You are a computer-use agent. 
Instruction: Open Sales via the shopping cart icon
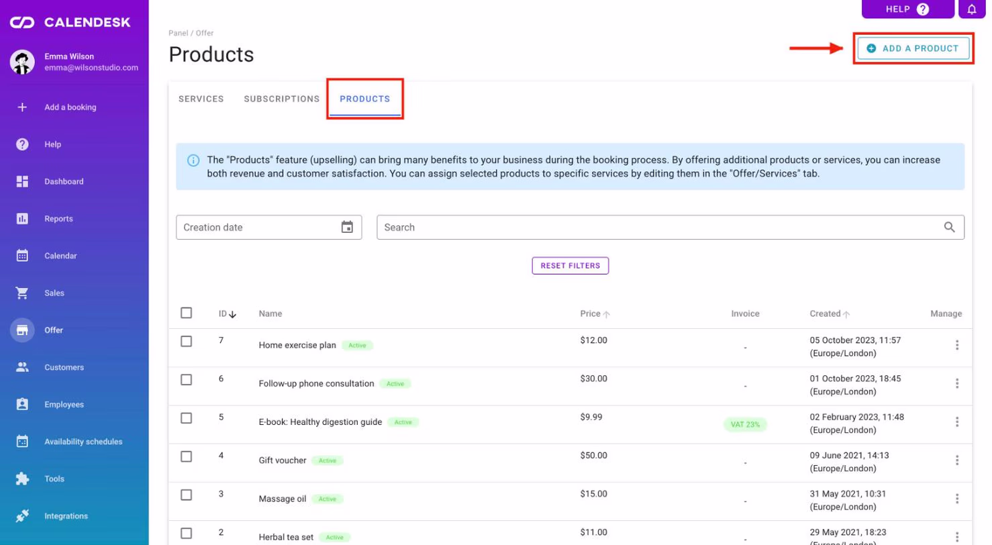[x=22, y=293]
